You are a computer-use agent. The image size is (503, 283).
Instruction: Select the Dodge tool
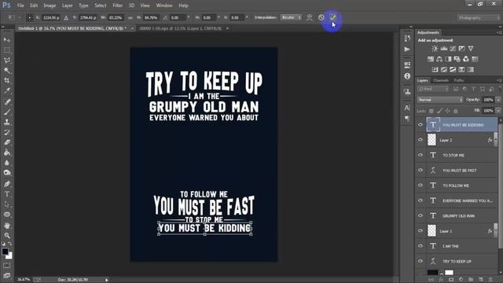(x=7, y=173)
